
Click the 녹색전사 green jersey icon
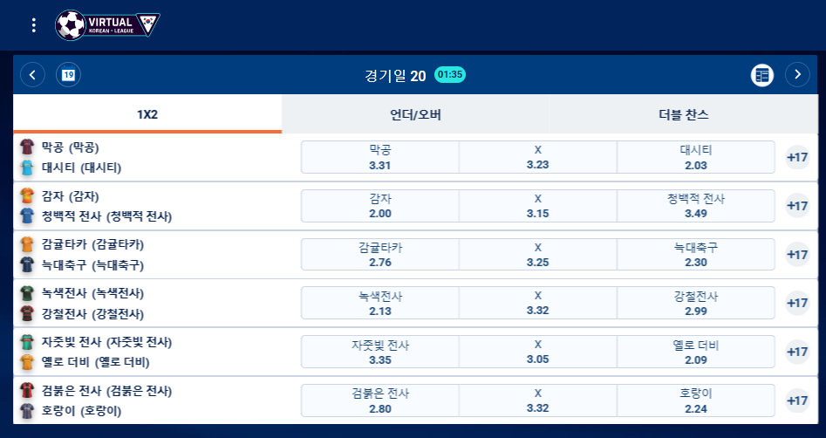tap(27, 293)
